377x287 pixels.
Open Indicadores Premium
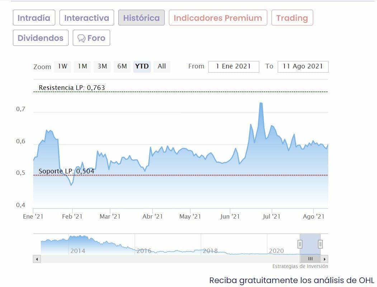pos(218,18)
